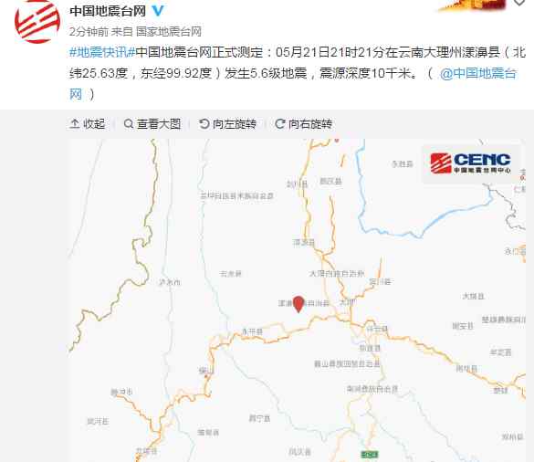The height and width of the screenshot is (462, 534).
Task: Click the CENC logo on the map
Action: click(x=470, y=163)
